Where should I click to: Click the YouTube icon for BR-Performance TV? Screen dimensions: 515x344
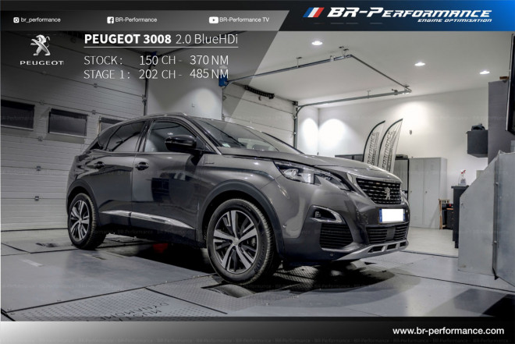(214, 20)
